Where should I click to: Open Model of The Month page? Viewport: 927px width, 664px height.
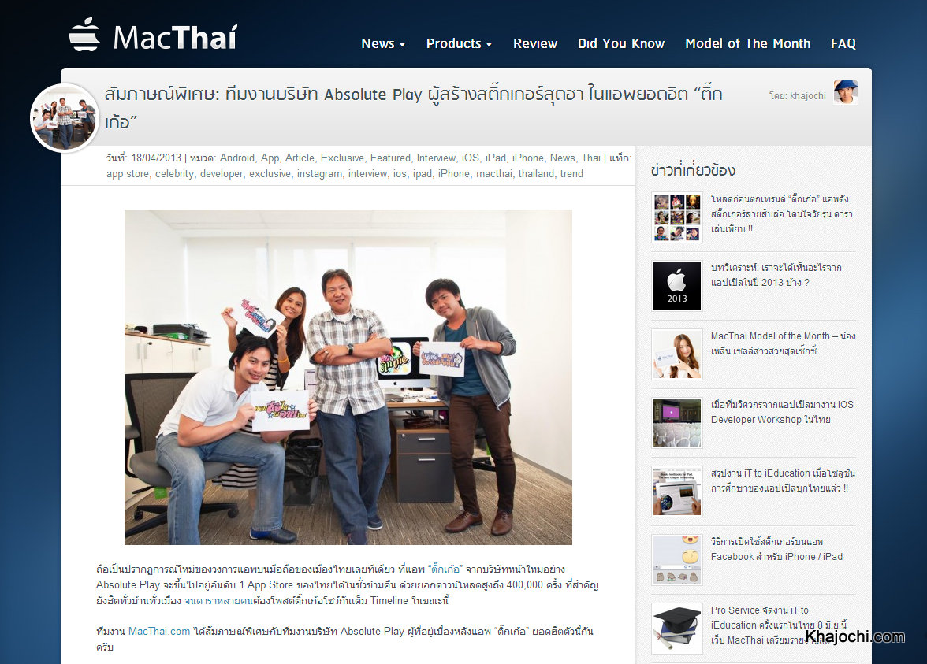coord(747,44)
